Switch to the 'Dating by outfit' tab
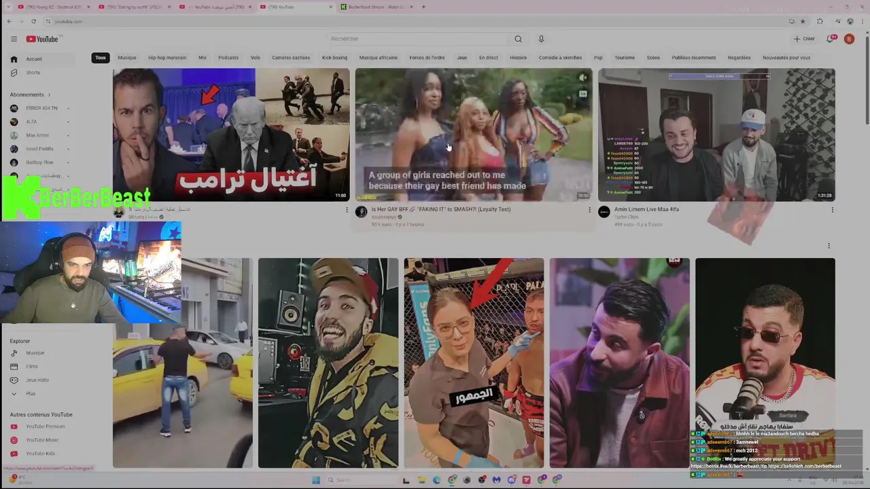870x489 pixels. pyautogui.click(x=135, y=7)
